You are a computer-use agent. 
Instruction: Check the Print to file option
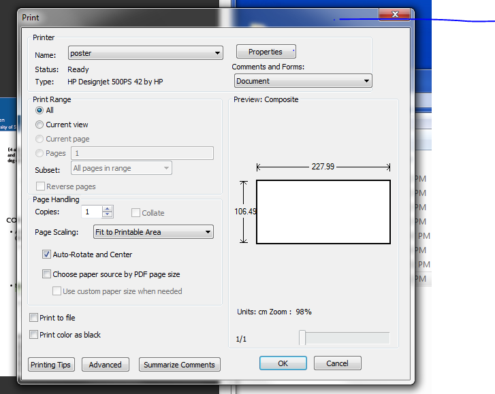34,318
